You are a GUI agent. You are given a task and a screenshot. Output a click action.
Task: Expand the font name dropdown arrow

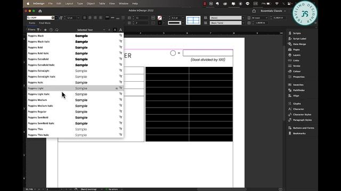point(56,18)
